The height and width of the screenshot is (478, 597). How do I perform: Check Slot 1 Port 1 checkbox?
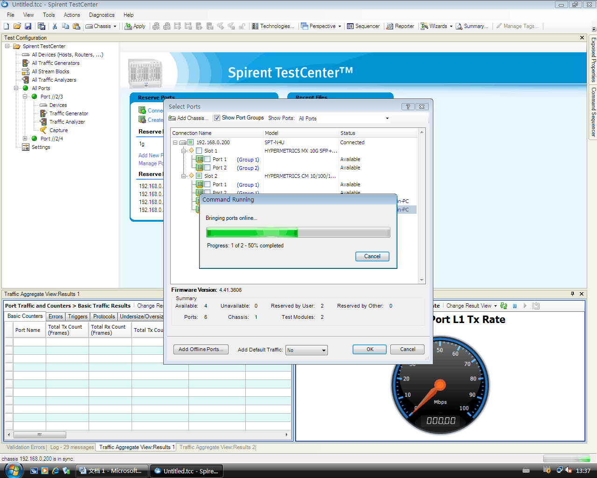(207, 159)
